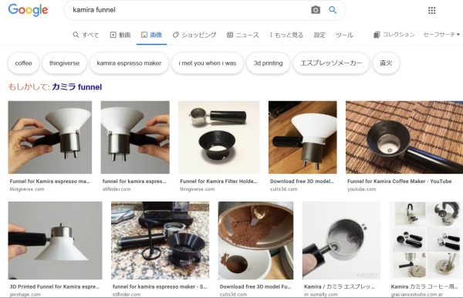Open the gracianoestudio Kamira collage thumbnail
The image size is (463, 298).
click(426, 240)
